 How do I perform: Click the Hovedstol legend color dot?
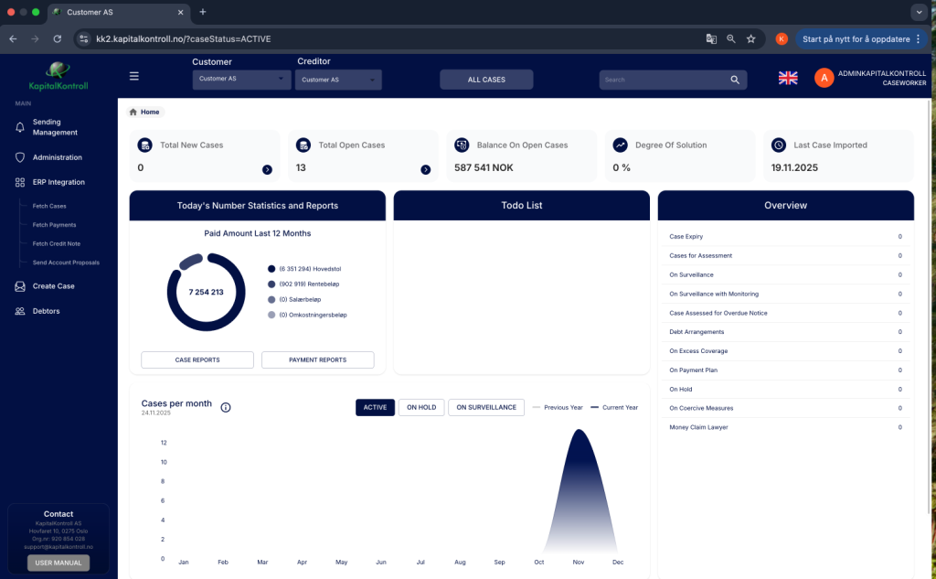(271, 269)
